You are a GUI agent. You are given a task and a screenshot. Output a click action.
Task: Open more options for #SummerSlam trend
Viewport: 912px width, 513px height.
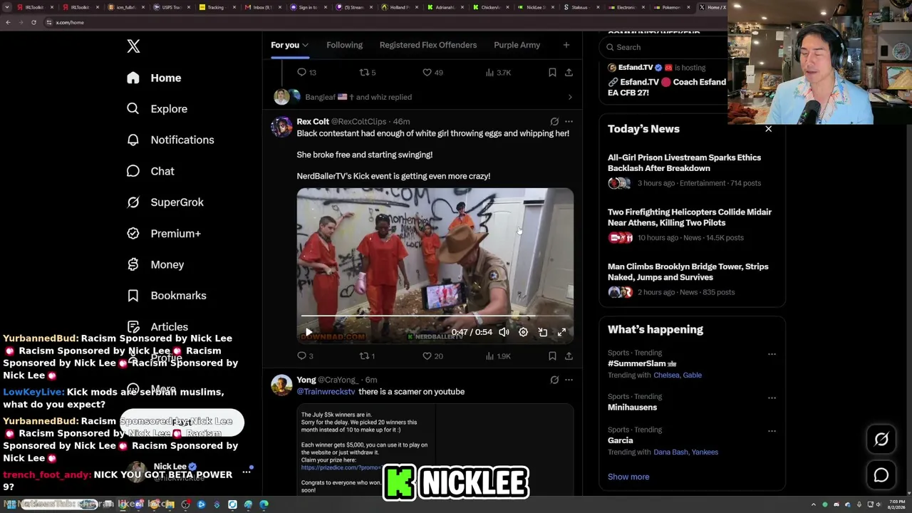click(x=772, y=353)
